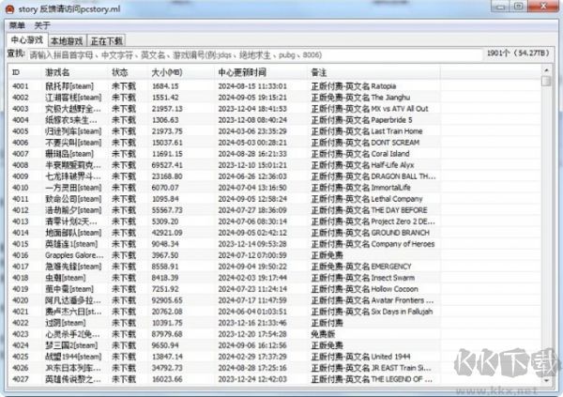Sort by the 中心更新时间 column header
This screenshot has width=563, height=397.
[242, 72]
